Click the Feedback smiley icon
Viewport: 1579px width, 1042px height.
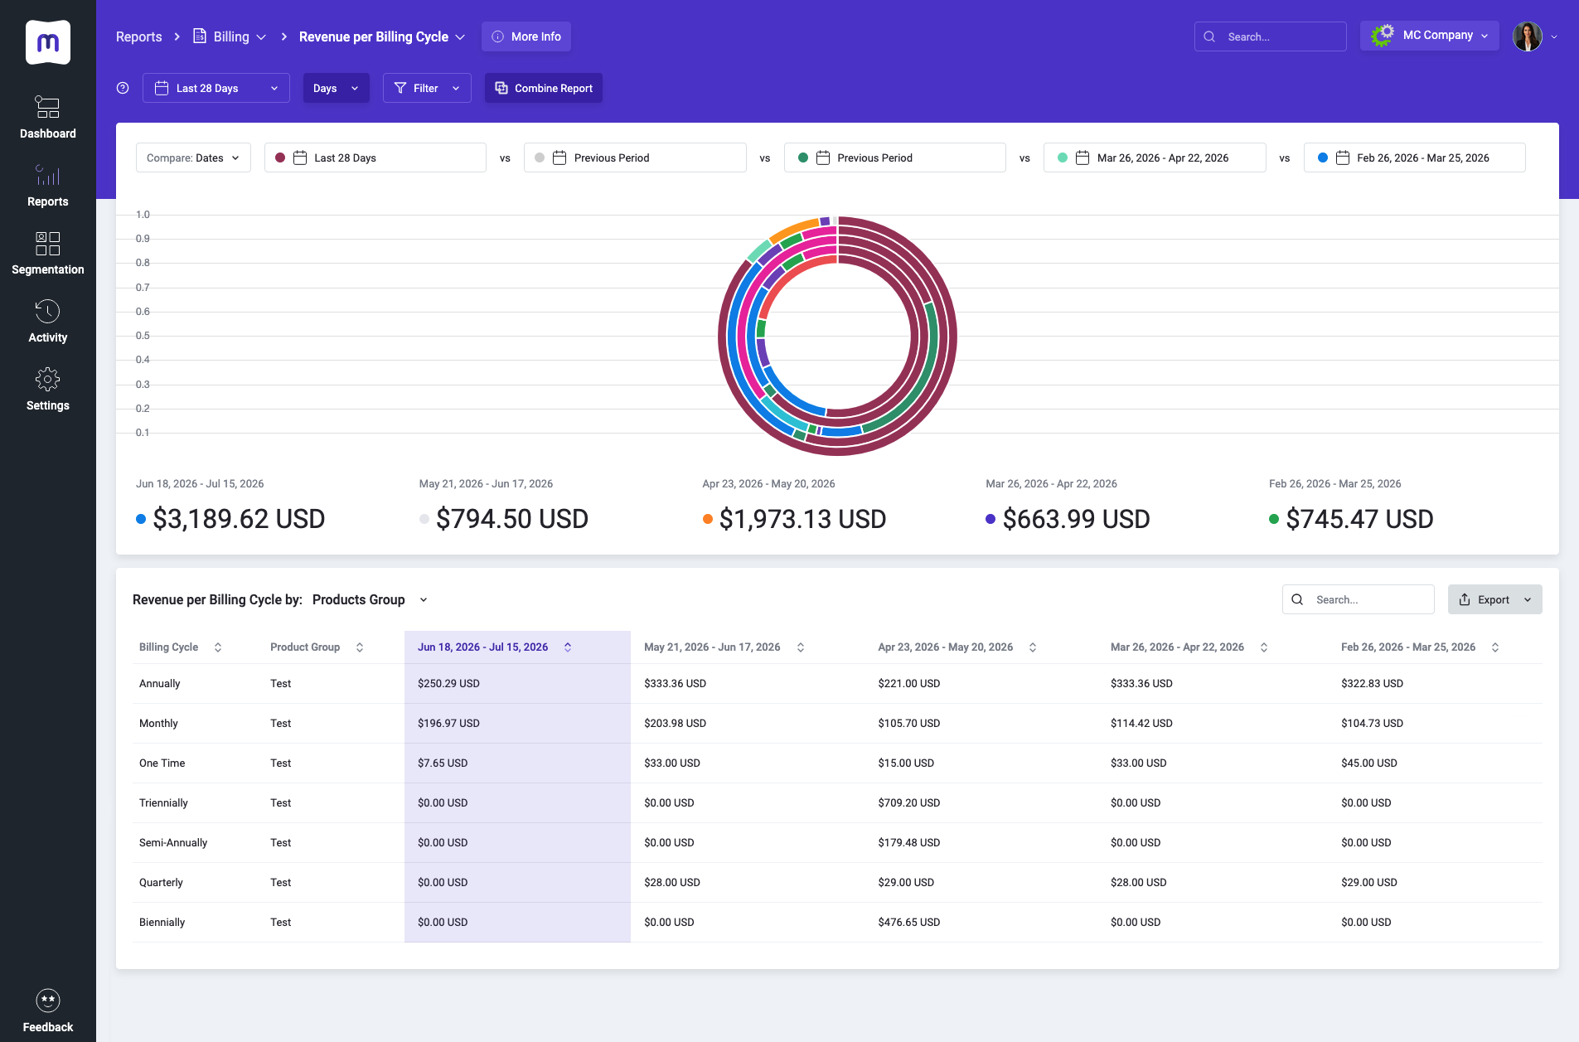pos(48,1001)
